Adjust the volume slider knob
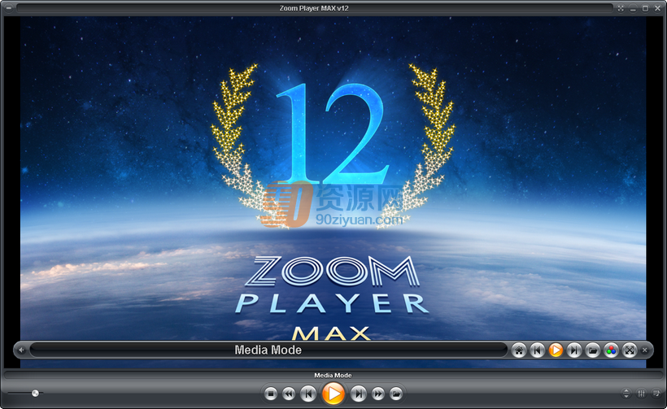 (x=35, y=394)
